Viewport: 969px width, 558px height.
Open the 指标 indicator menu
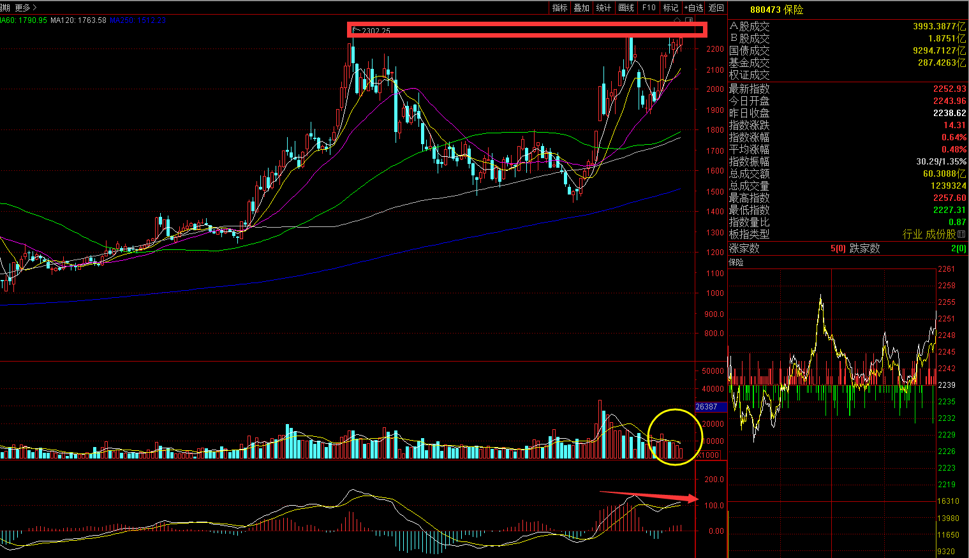pyautogui.click(x=560, y=8)
